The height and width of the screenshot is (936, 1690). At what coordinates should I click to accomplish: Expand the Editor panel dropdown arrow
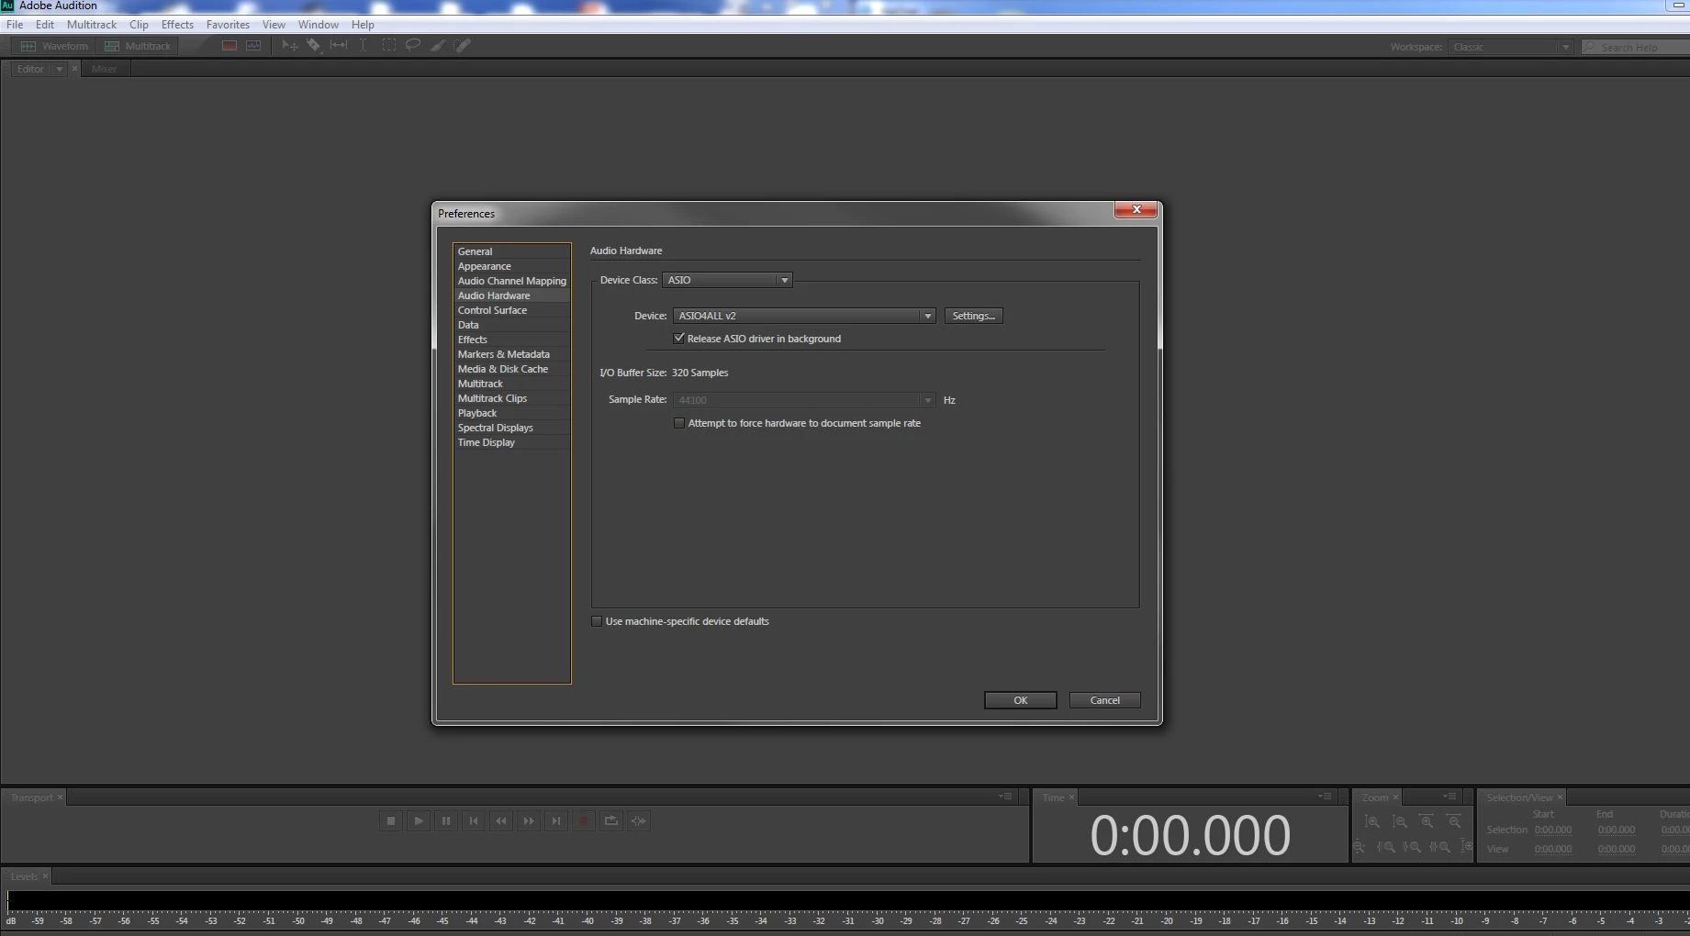click(x=59, y=69)
